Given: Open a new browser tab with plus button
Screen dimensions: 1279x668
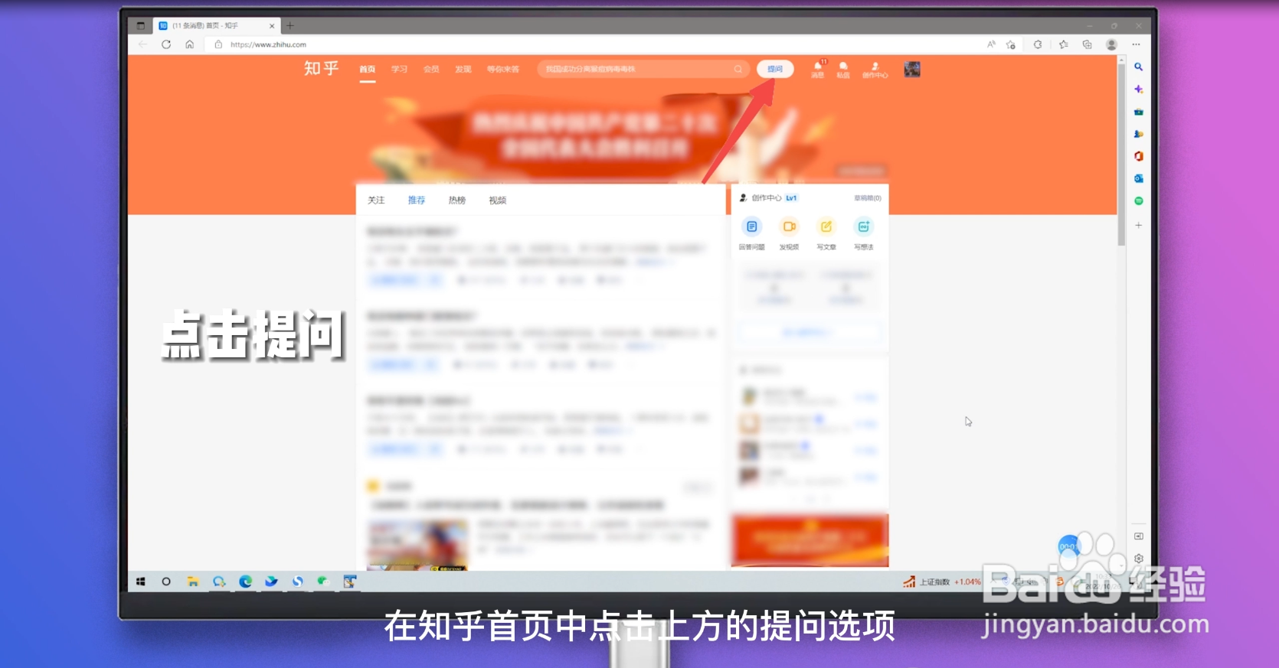Looking at the screenshot, I should pyautogui.click(x=290, y=26).
